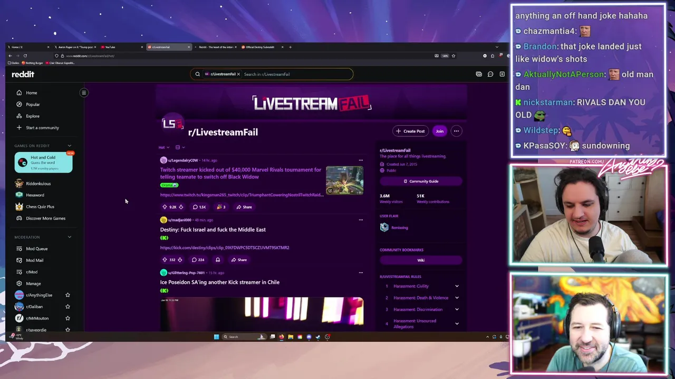Open Ice Poseidon post title
Image resolution: width=675 pixels, height=379 pixels.
pyautogui.click(x=220, y=282)
